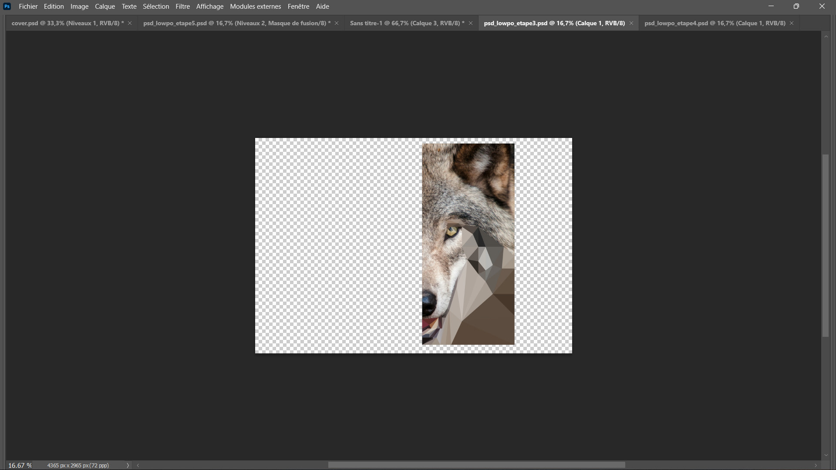Screen dimensions: 836x470
Task: Switch to the cover.psd document tab
Action: point(67,23)
